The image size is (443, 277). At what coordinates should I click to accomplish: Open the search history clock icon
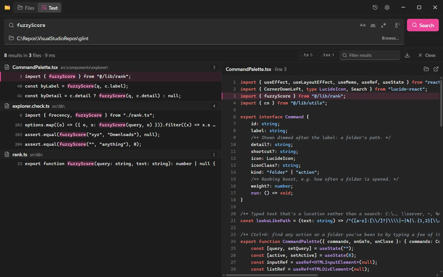coord(375,7)
